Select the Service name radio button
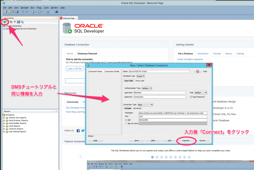 (126, 124)
